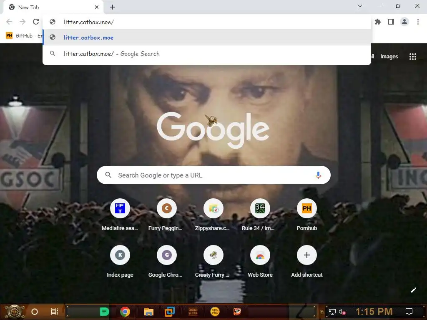This screenshot has width=427, height=320.
Task: Open the Chrome three-dot menu
Action: click(x=418, y=22)
